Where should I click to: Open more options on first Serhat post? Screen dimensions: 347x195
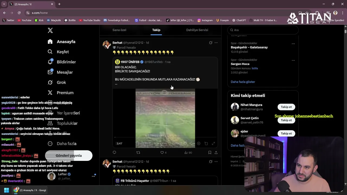pos(216,43)
